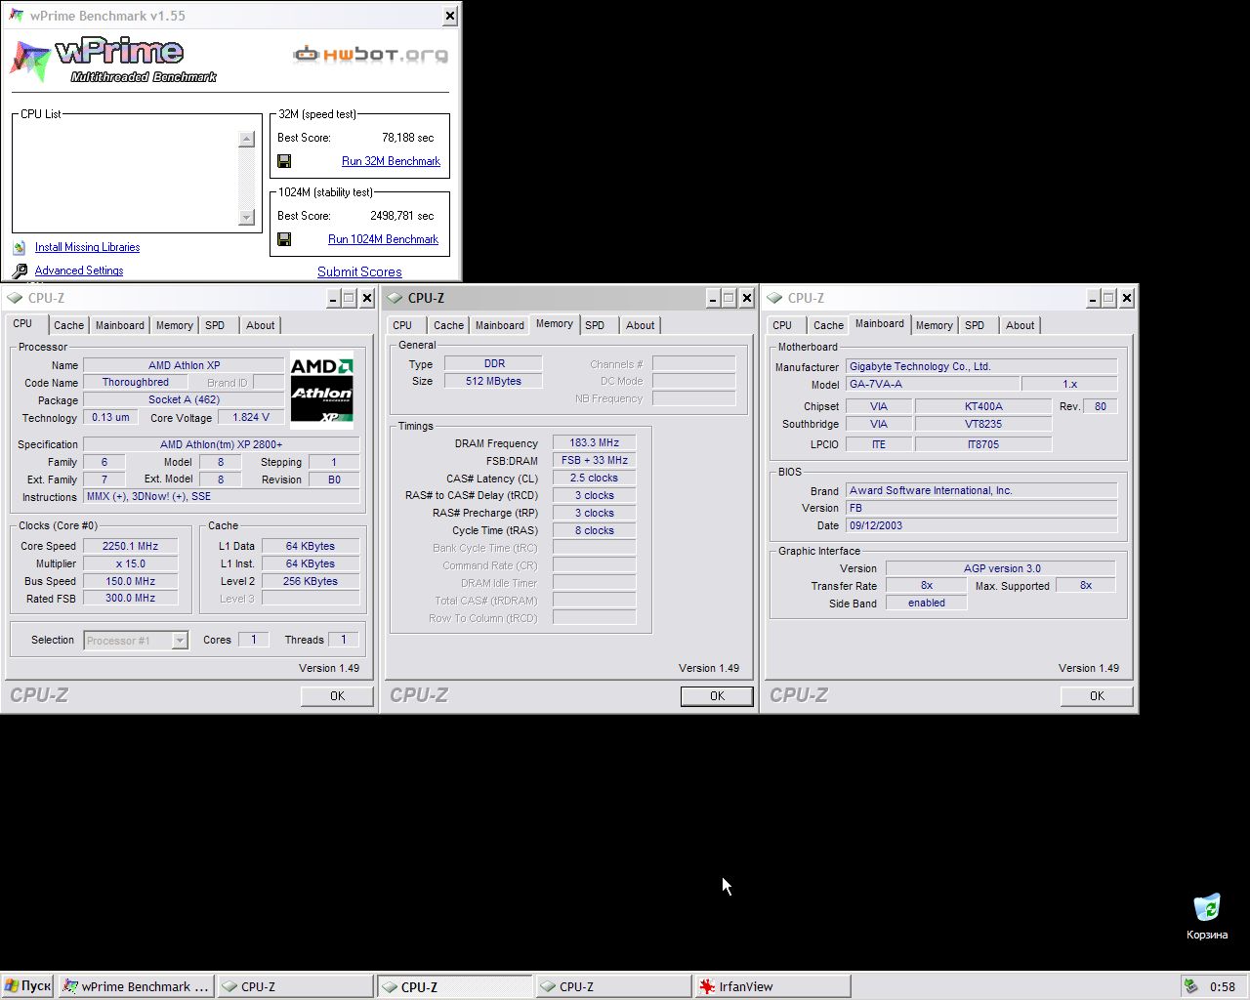The height and width of the screenshot is (1000, 1250).
Task: Switch to the Cache tab in the CPU-Z window showing the Memory tab
Action: pyautogui.click(x=448, y=325)
